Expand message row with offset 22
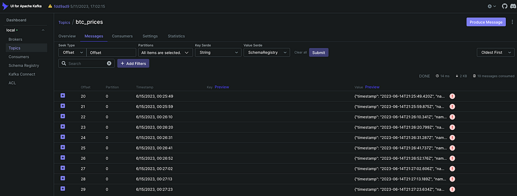The image size is (517, 196). pos(63,116)
